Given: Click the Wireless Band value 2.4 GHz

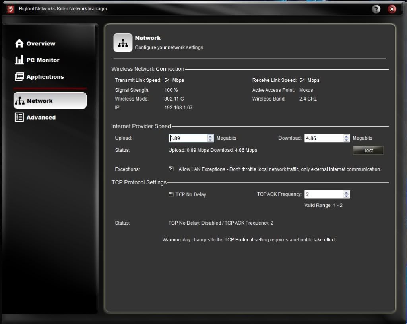Looking at the screenshot, I should (x=308, y=99).
